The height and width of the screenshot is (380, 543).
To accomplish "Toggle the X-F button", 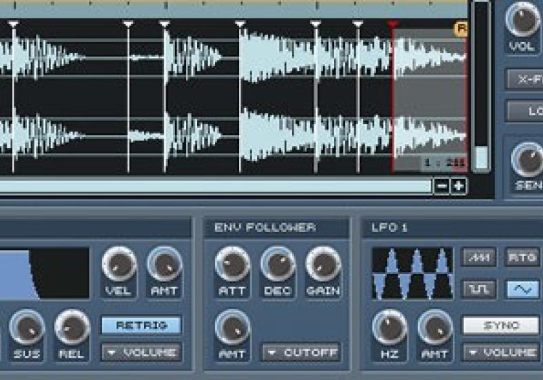I will (525, 79).
